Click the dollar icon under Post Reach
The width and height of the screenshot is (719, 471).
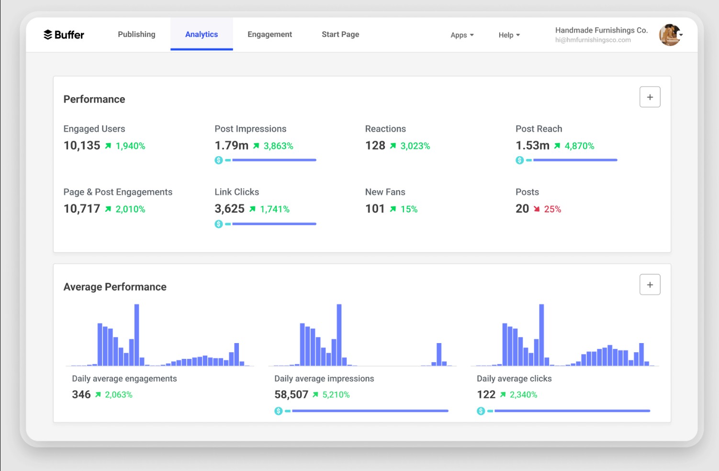click(x=519, y=160)
